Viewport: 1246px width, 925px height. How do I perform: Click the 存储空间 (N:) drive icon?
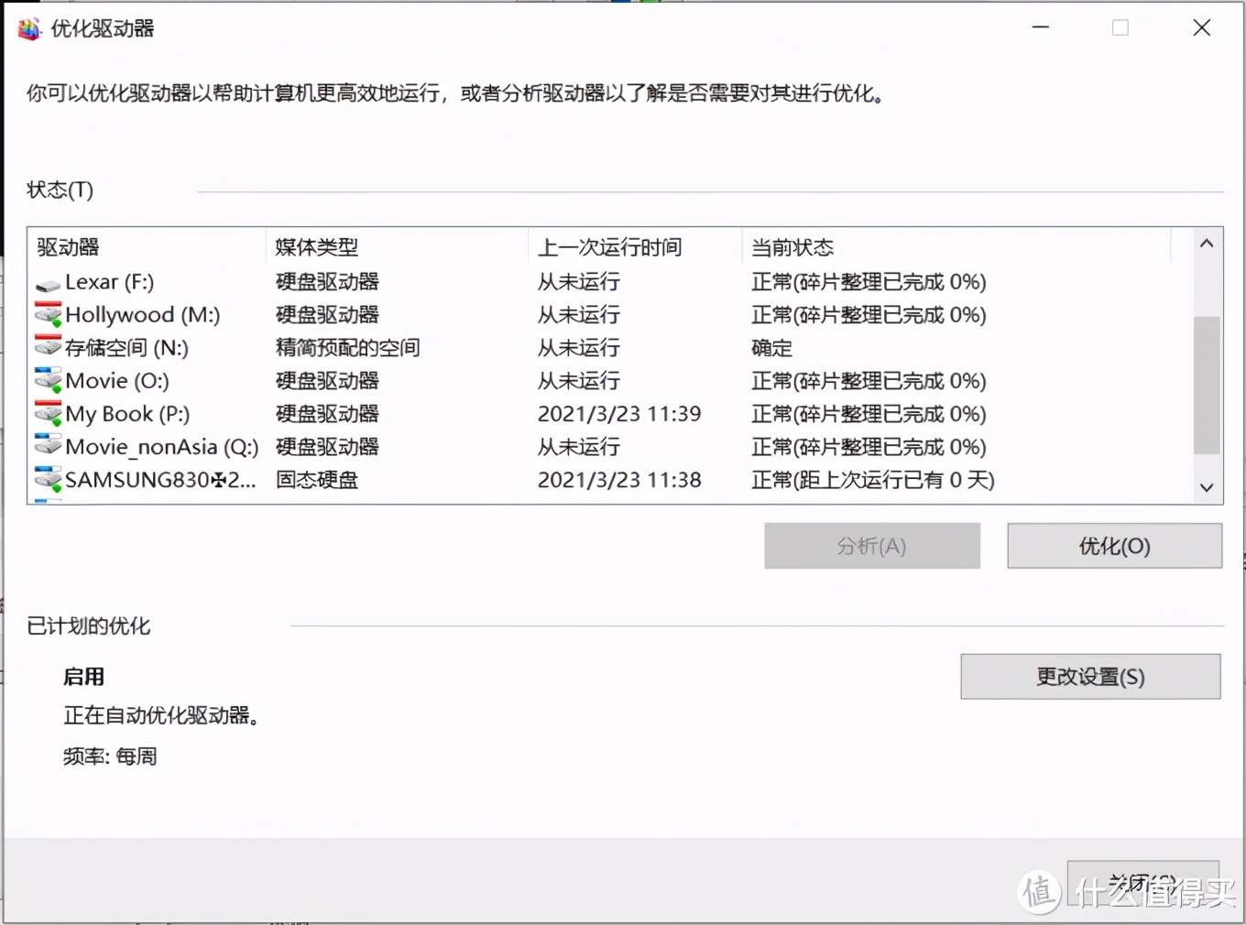[x=47, y=348]
